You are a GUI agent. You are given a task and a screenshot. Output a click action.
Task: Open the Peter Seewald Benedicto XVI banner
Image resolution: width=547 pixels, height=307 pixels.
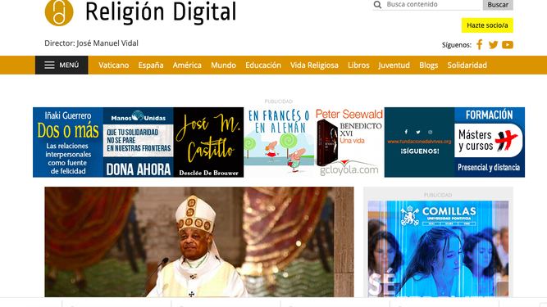[349, 142]
